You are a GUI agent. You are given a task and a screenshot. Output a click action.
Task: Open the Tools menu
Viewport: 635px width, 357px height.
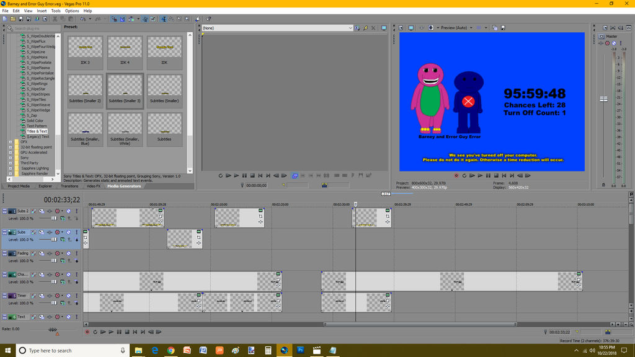coord(56,11)
